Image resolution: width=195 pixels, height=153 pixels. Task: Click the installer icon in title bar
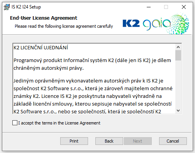[x=7, y=7]
